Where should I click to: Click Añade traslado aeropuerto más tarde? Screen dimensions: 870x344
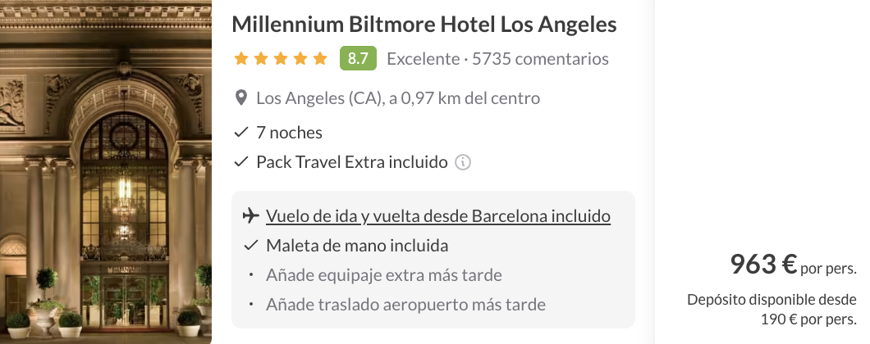(405, 305)
